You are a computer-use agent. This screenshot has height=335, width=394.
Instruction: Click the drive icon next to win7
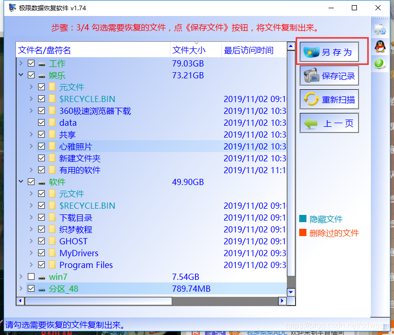42,277
